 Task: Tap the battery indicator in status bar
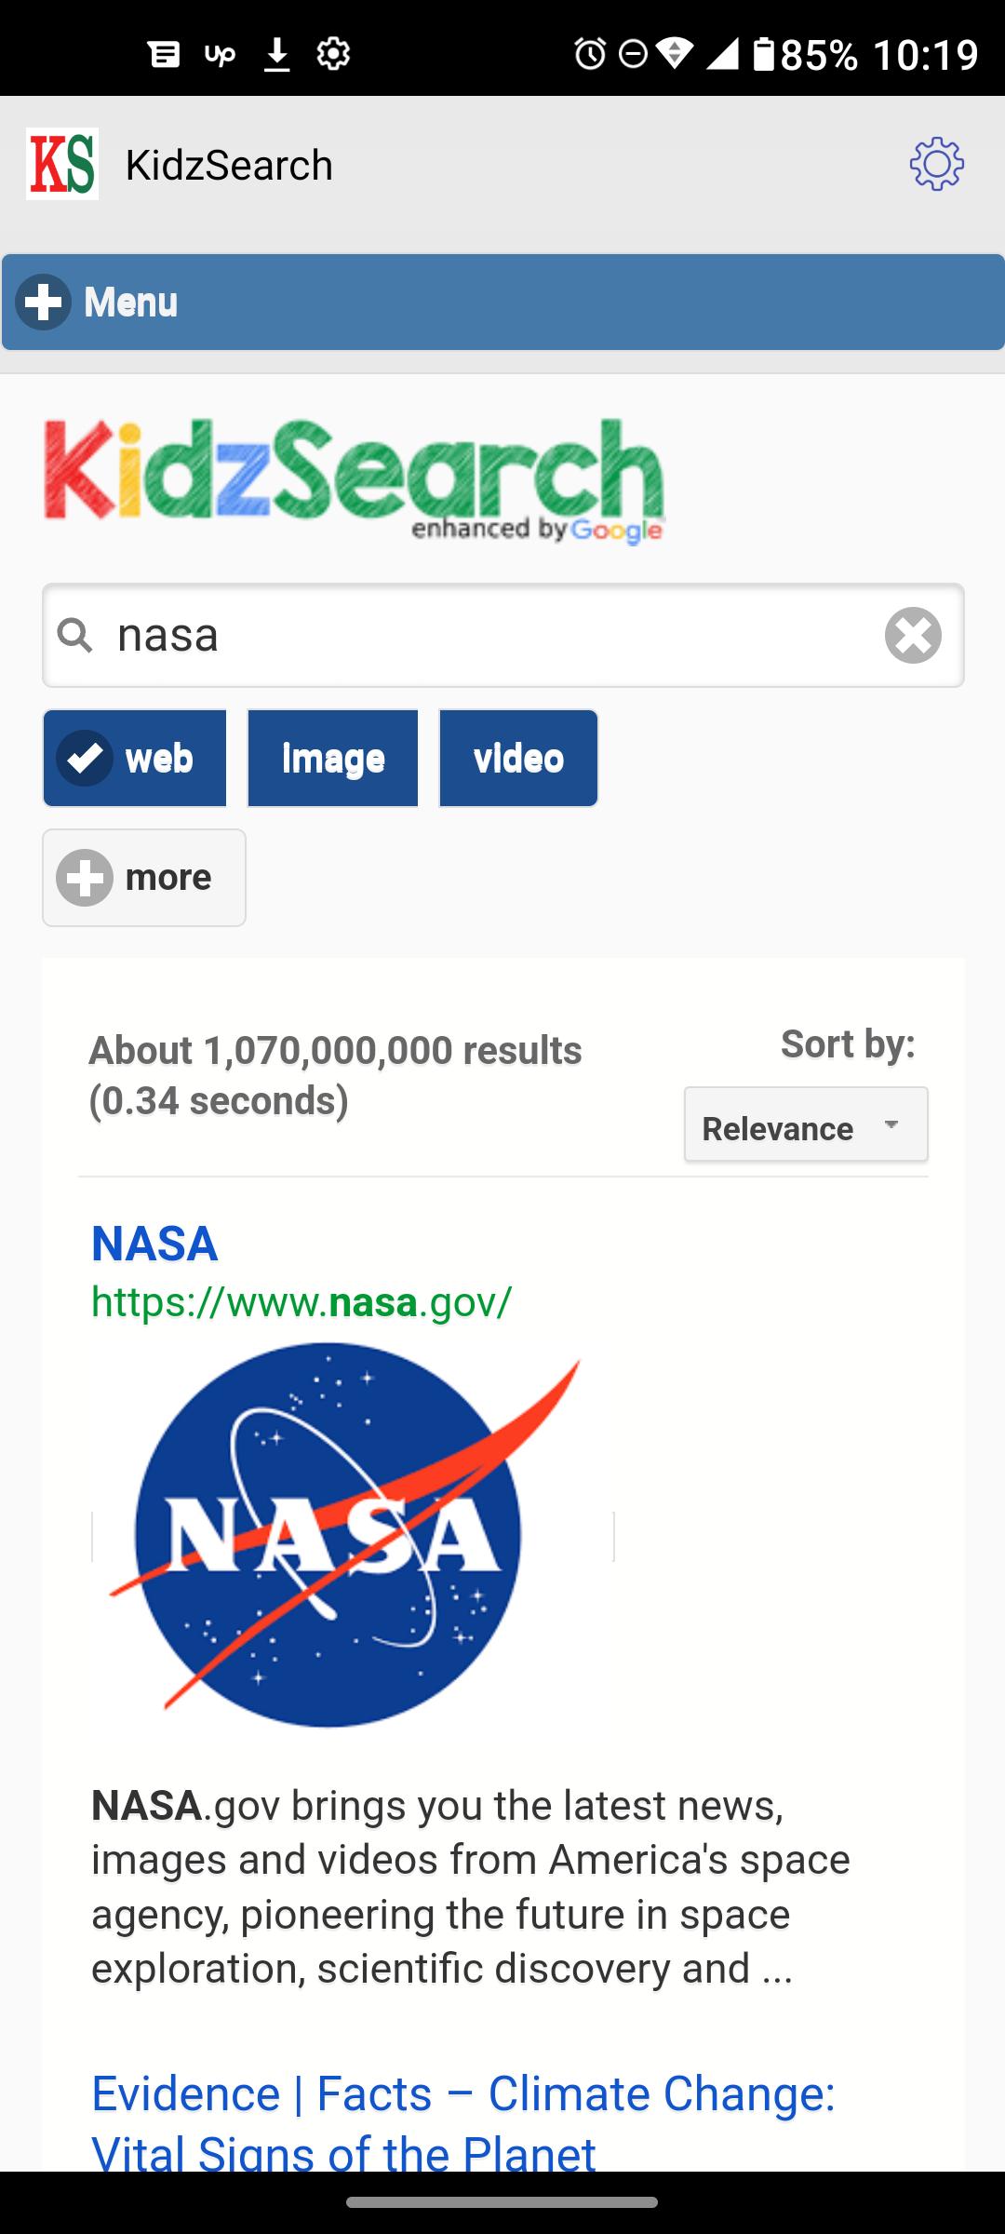pyautogui.click(x=764, y=54)
